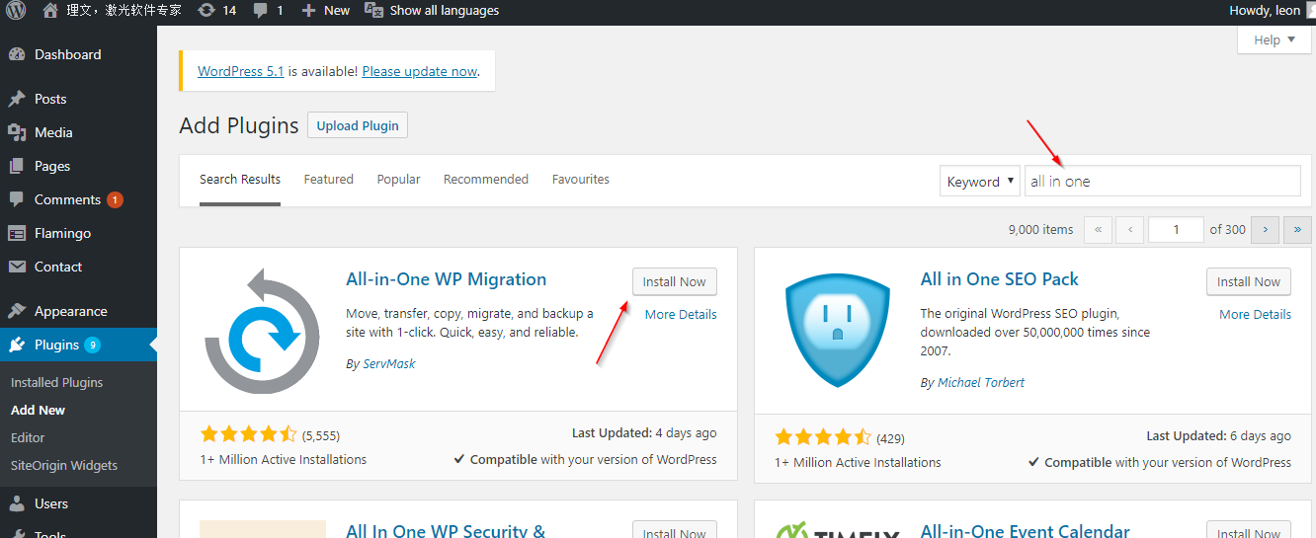Click the 9,000 items count text
Viewport: 1316px width, 538px height.
[x=1040, y=229]
